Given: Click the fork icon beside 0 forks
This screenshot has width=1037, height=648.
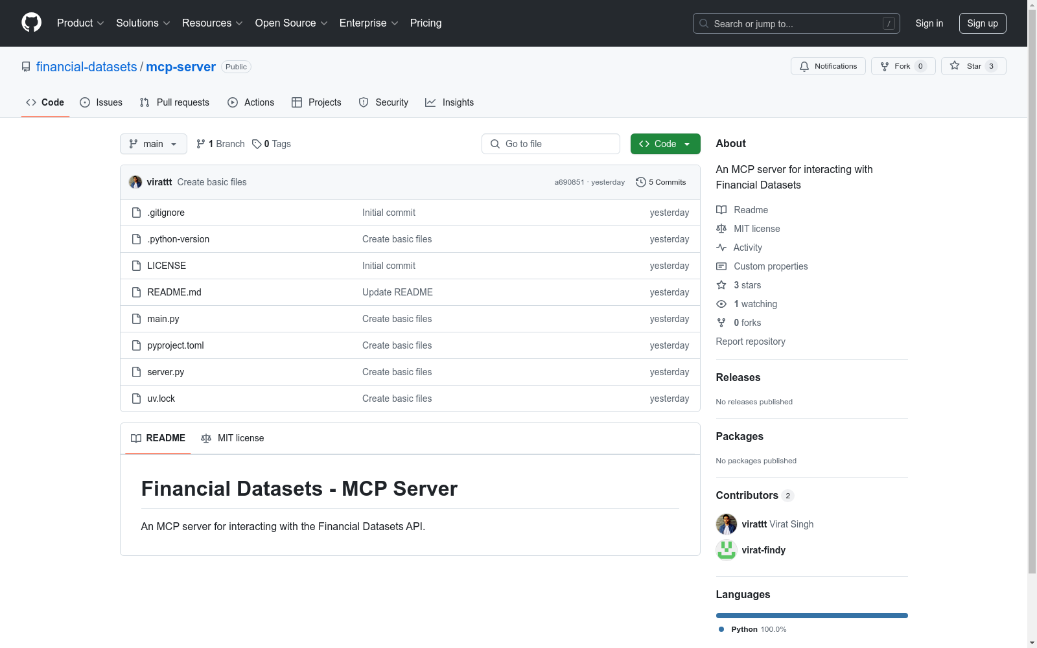Looking at the screenshot, I should (721, 323).
